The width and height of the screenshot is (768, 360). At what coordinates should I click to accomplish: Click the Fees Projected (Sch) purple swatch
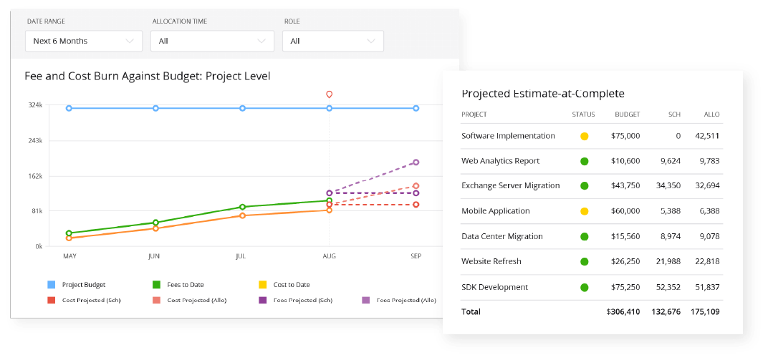click(x=262, y=301)
